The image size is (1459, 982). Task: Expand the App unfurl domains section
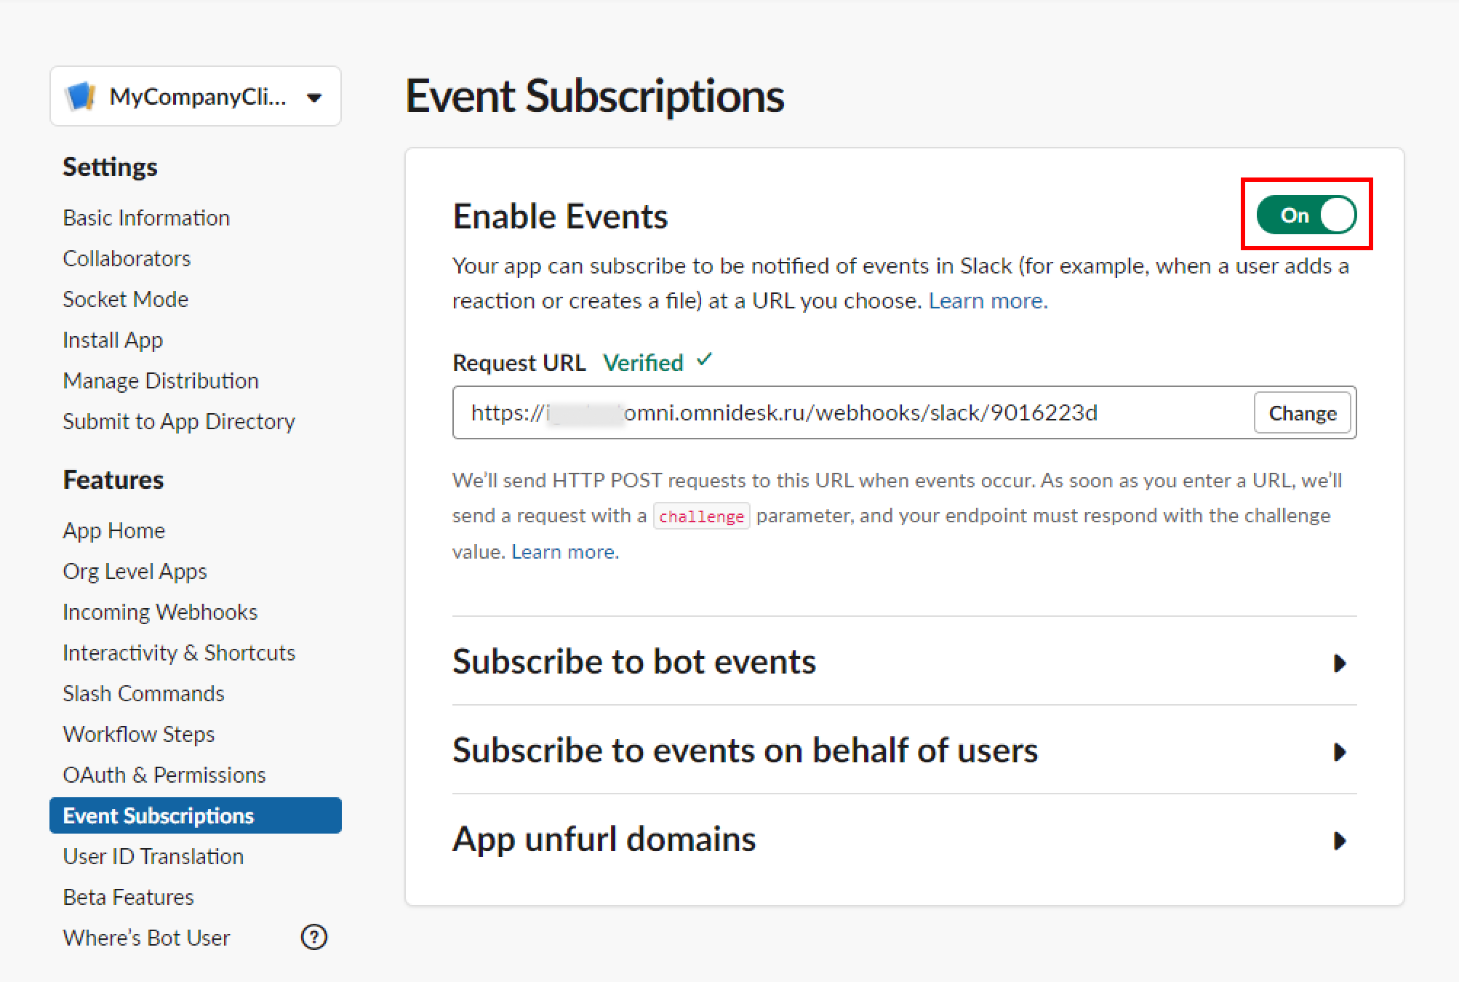pos(904,839)
